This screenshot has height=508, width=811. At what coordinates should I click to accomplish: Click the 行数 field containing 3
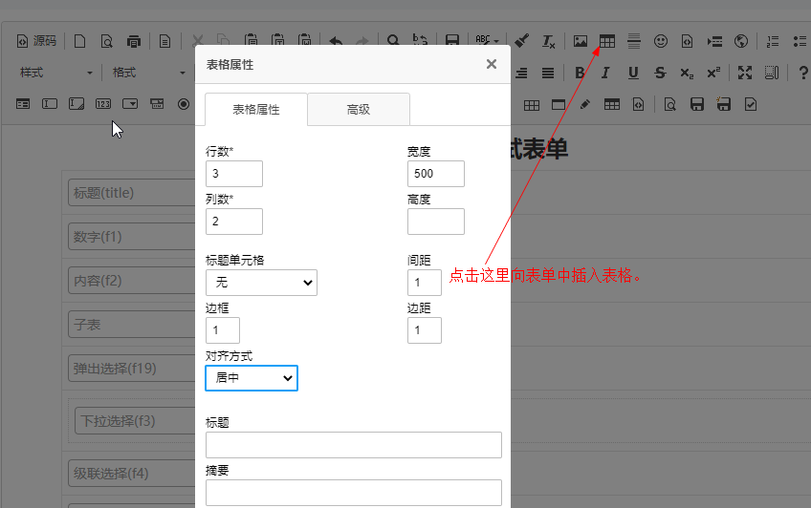[233, 174]
